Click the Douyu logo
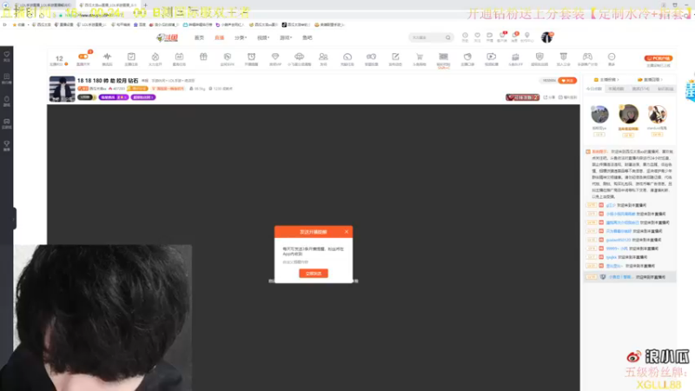The width and height of the screenshot is (695, 391). point(167,37)
